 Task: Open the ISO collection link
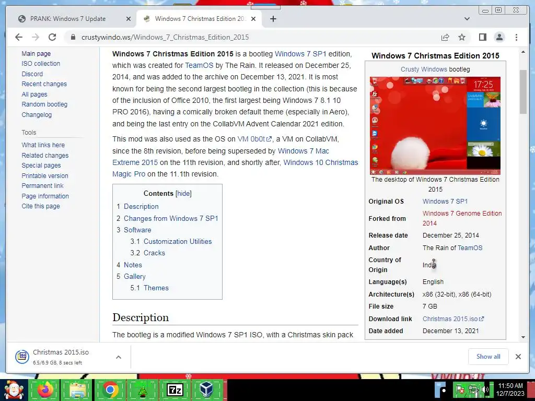point(41,63)
